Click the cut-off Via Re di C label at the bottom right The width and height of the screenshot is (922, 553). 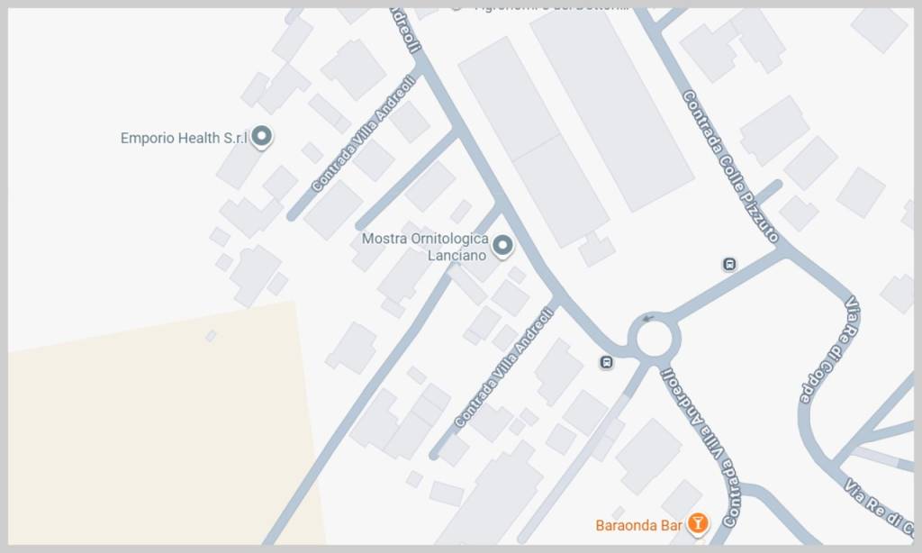click(880, 508)
